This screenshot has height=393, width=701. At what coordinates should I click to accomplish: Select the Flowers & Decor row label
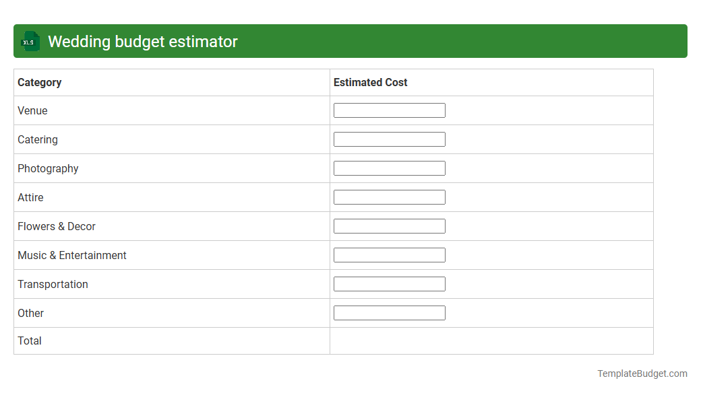[56, 226]
